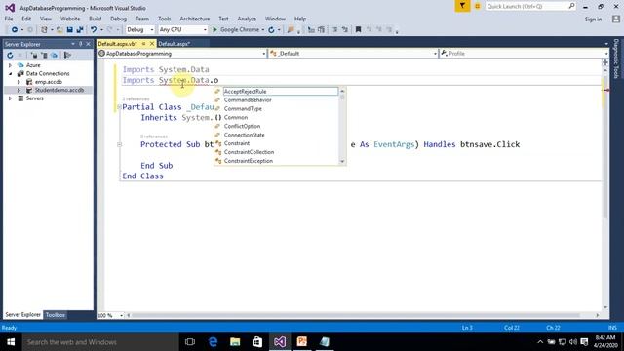Click the Quick Launch search box

click(530, 6)
